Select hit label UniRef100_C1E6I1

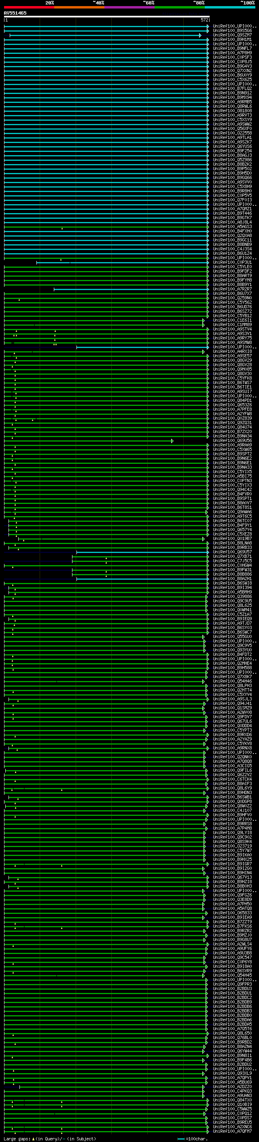click(x=232, y=320)
